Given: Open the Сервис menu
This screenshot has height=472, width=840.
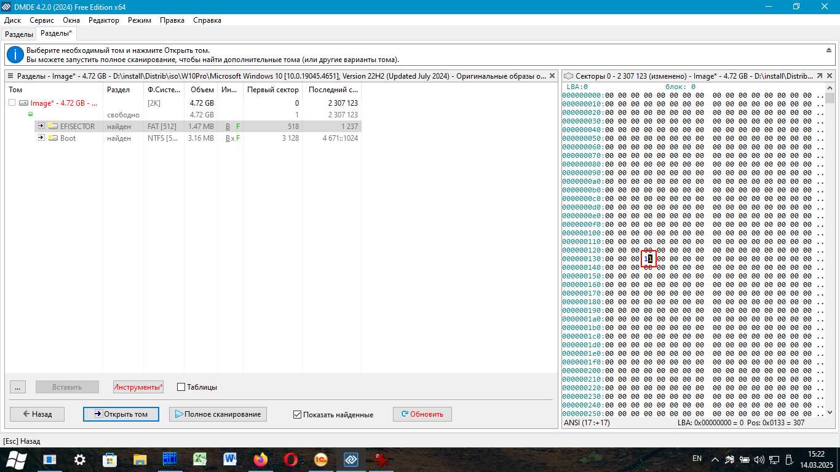Looking at the screenshot, I should click(x=42, y=20).
